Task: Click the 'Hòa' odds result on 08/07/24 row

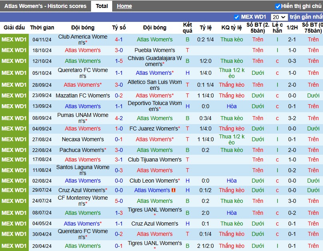Action: pyautogui.click(x=232, y=213)
